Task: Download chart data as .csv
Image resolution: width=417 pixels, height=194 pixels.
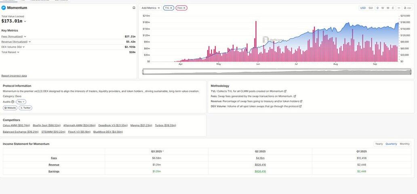Action: point(407,8)
